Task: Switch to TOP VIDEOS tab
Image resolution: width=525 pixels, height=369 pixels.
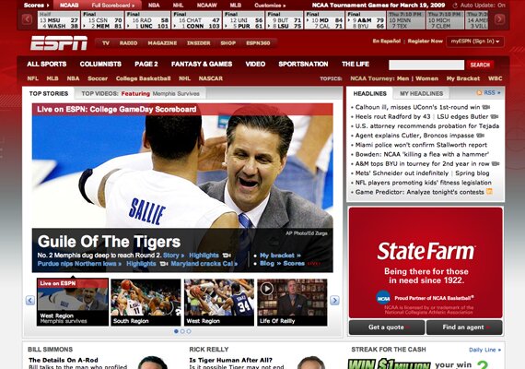Action: pyautogui.click(x=140, y=93)
